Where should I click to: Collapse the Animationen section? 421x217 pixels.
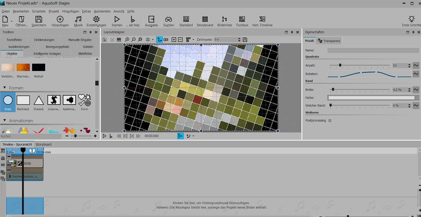pos(5,120)
